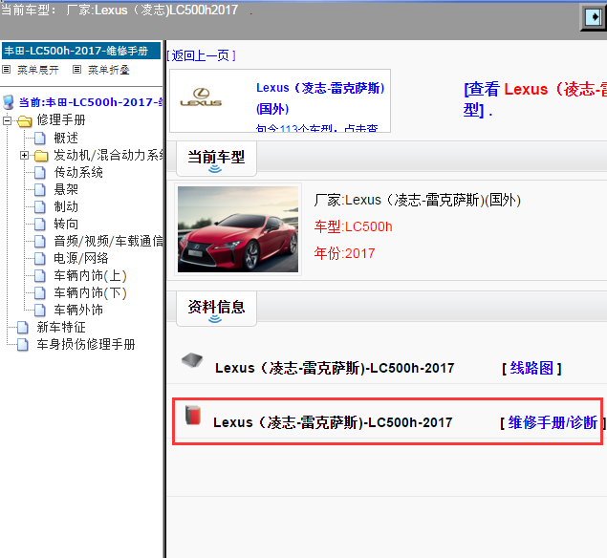This screenshot has height=558, width=607.
Task: Click the 发动机/混合动力系统 folder icon
Action: pos(41,156)
